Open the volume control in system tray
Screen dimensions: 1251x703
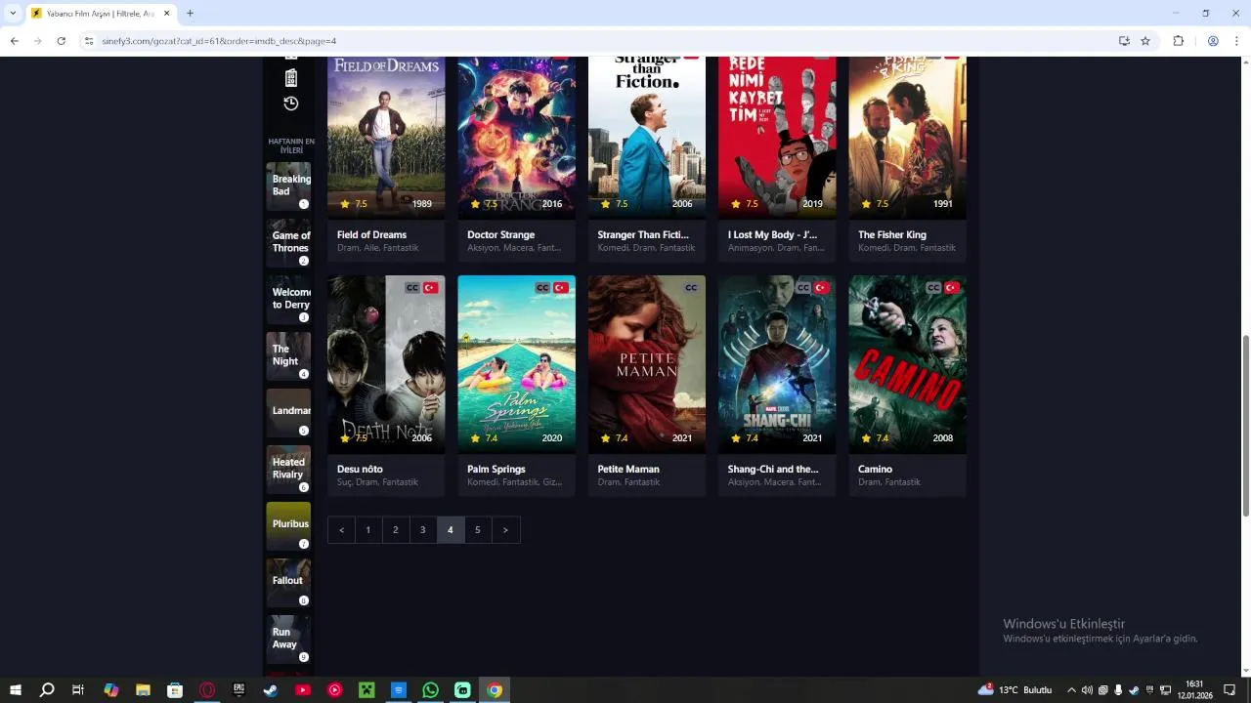click(1087, 690)
